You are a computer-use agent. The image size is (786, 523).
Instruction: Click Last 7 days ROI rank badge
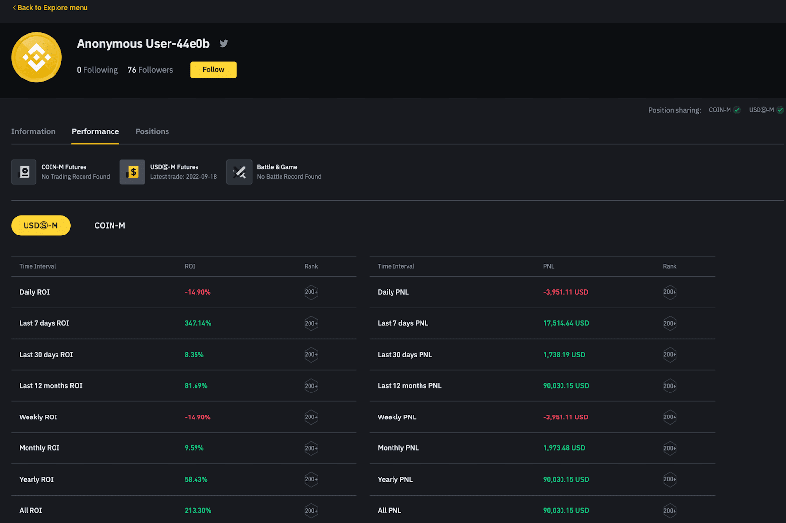coord(311,323)
